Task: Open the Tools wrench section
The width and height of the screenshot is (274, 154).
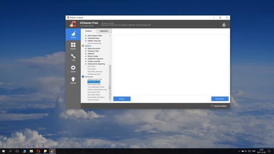Action: pos(73,57)
